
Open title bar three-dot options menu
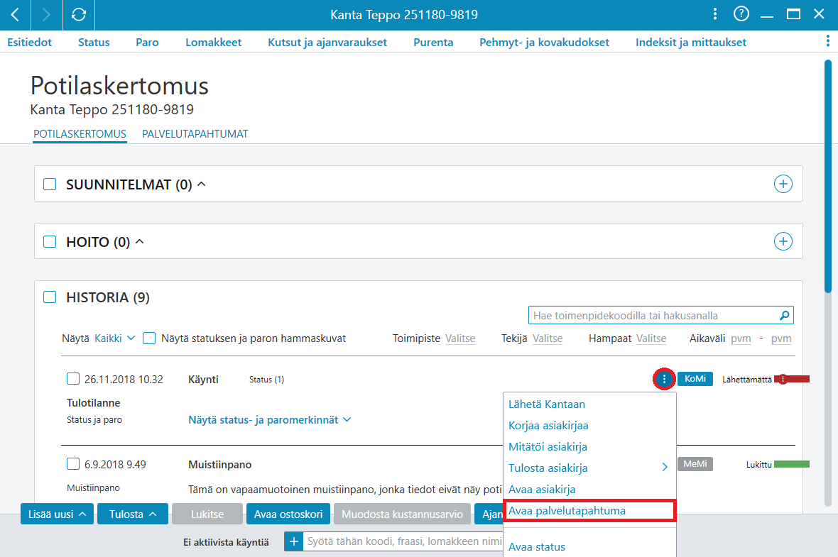pyautogui.click(x=714, y=14)
